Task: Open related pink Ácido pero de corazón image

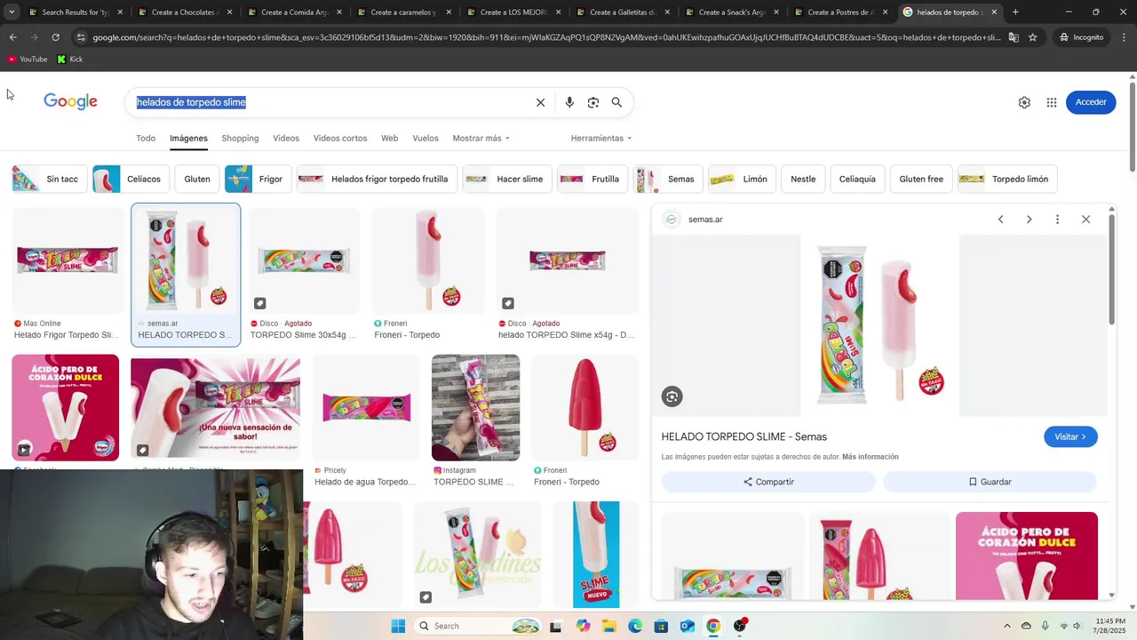Action: coord(1027,556)
